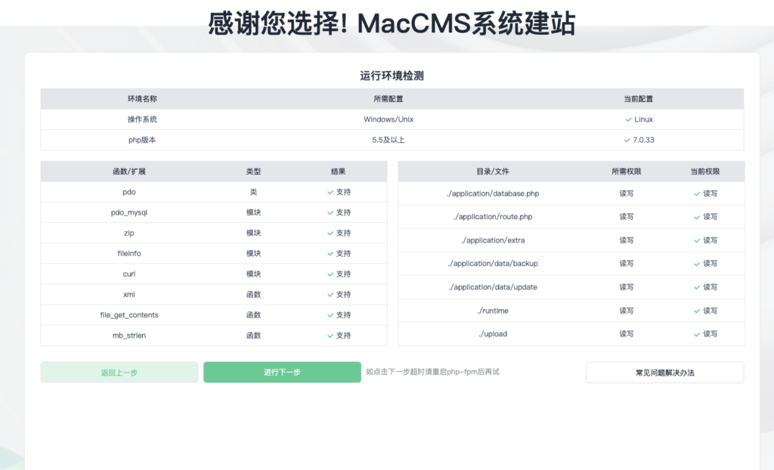
Task: Click the green checkmark beside Linux
Action: point(627,119)
